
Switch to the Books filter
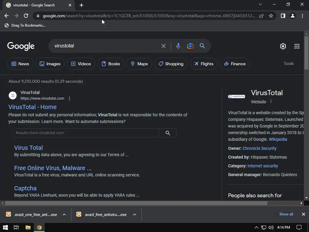(111, 64)
